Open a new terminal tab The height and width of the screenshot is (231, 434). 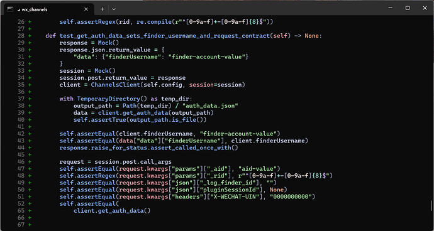[102, 9]
